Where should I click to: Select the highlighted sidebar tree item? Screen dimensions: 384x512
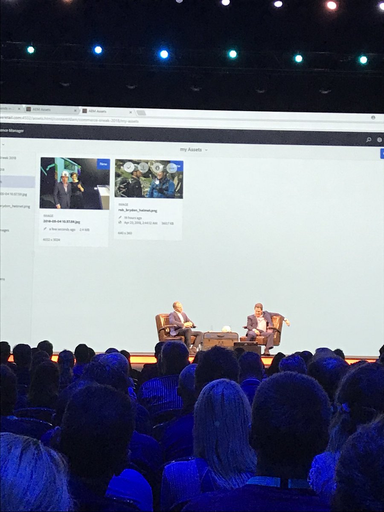(x=17, y=181)
